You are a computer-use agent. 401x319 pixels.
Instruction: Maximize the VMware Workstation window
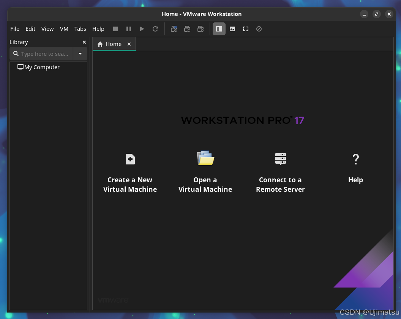click(x=377, y=14)
